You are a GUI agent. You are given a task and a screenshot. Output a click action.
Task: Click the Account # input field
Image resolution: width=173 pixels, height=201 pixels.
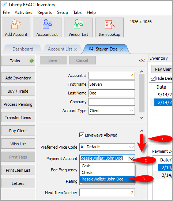pyautogui.click(x=112, y=76)
